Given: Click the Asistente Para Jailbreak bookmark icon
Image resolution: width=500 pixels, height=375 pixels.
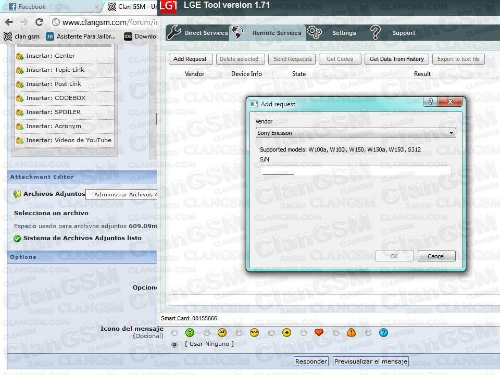Looking at the screenshot, I should (50, 36).
